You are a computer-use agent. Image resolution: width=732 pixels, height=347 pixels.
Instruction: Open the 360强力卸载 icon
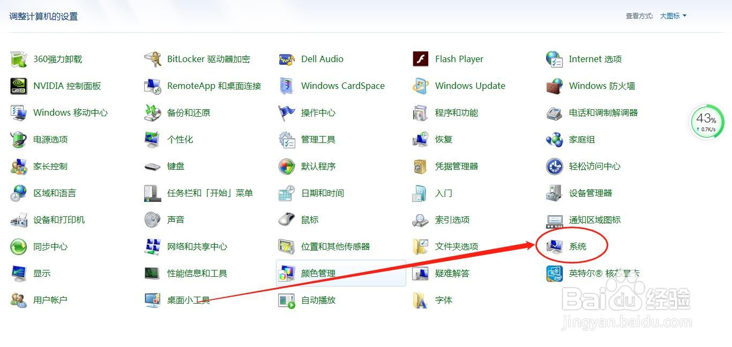coord(19,59)
